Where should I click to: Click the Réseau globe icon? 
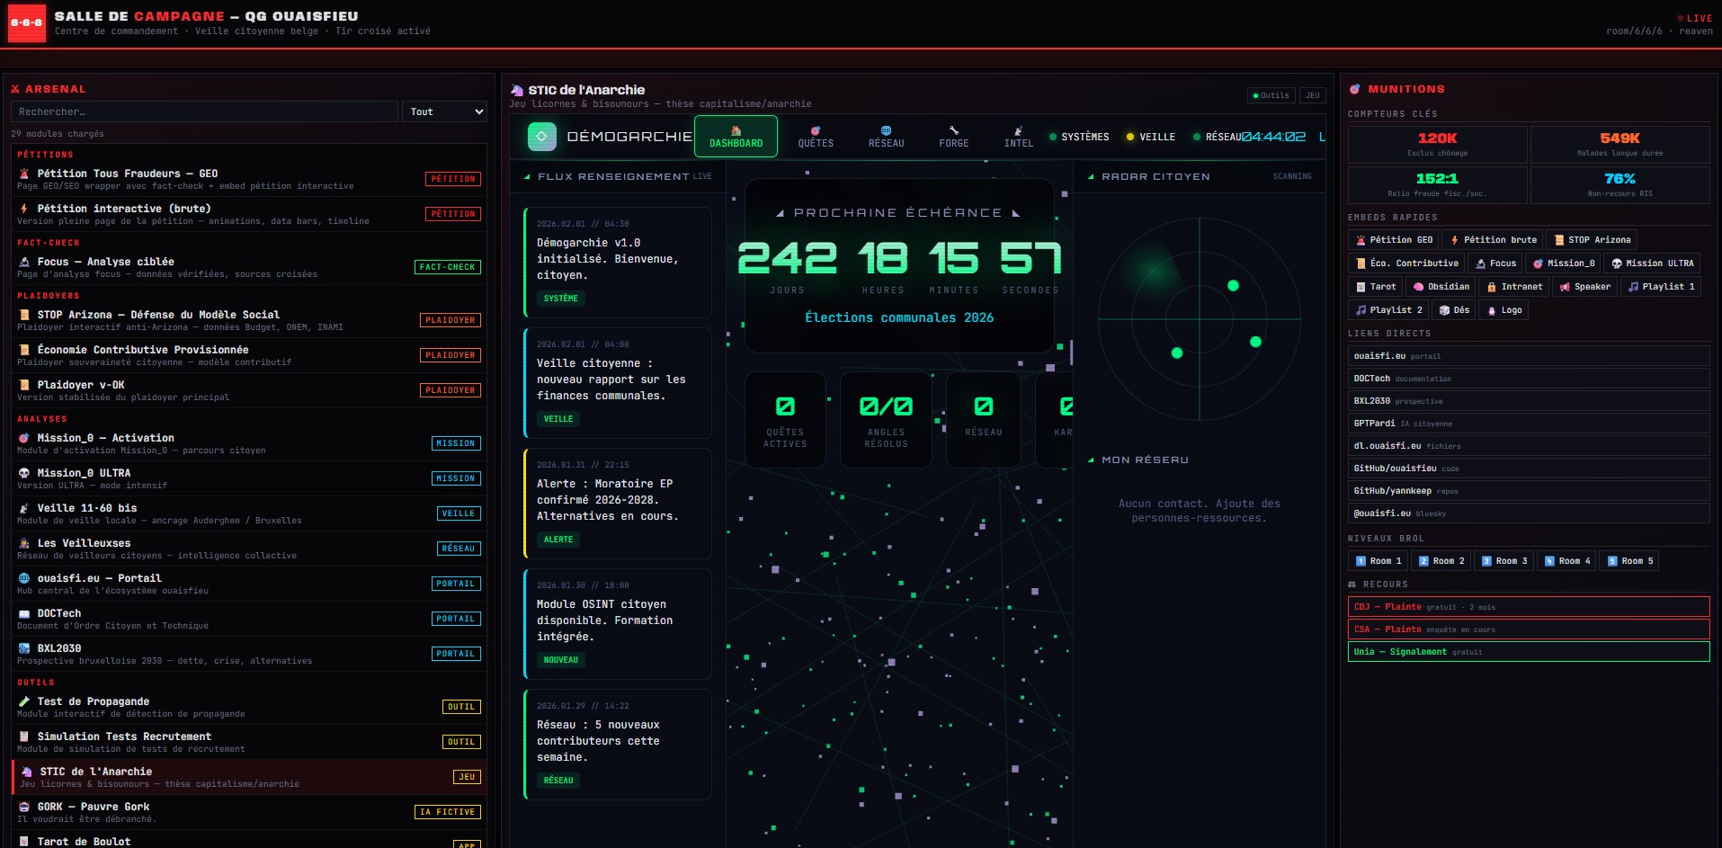886,131
